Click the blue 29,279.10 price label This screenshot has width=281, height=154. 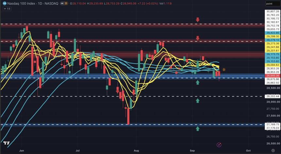pyautogui.click(x=273, y=40)
